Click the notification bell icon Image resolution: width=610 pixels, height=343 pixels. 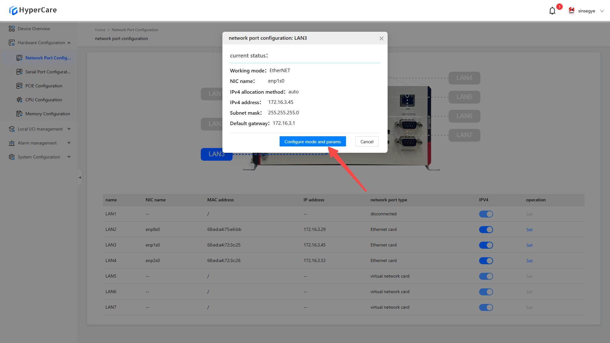point(552,11)
